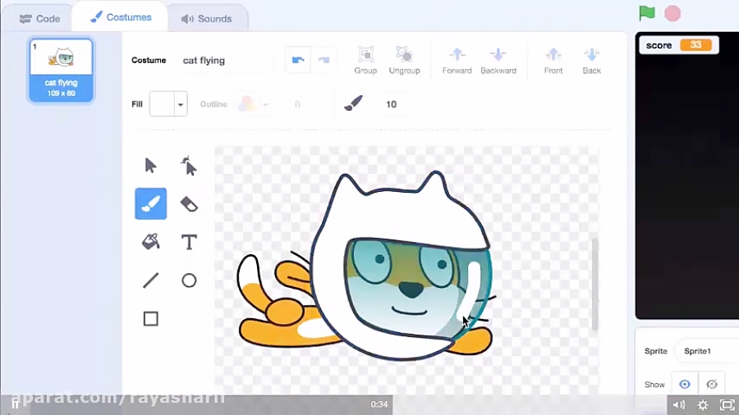Open the Code tab
Viewport: 739px width, 415px height.
point(39,19)
